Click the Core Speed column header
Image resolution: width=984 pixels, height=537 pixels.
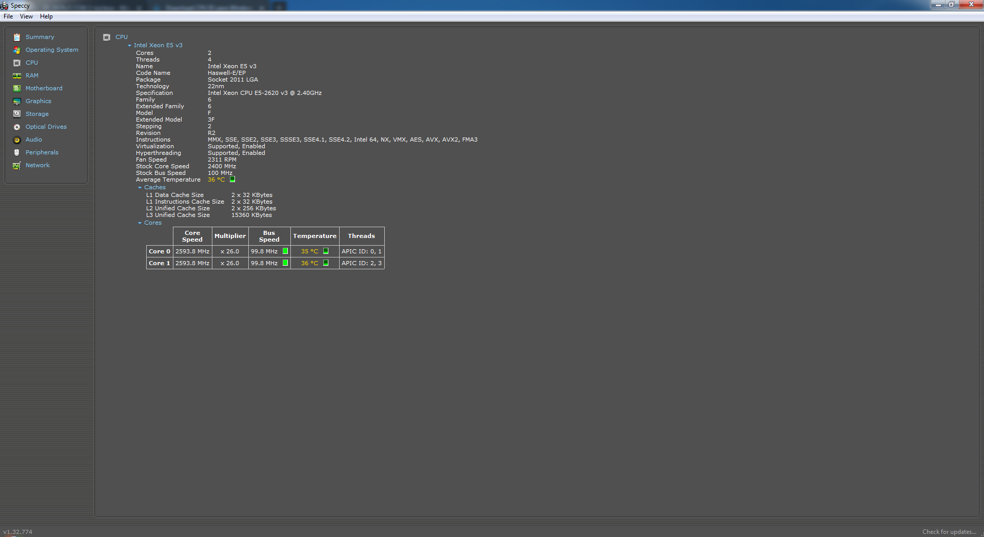pyautogui.click(x=192, y=236)
